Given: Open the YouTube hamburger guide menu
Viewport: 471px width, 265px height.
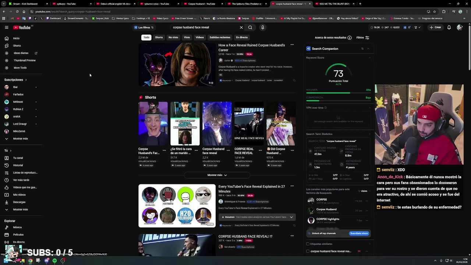Looking at the screenshot, I should [x=6, y=27].
